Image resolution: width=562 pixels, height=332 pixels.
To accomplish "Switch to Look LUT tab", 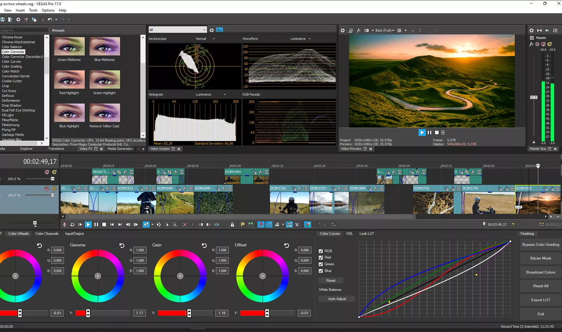I will coord(367,234).
